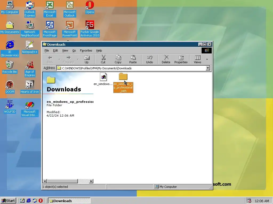Image resolution: width=273 pixels, height=204 pixels.
Task: Select Opera desktop shortcut
Action: coord(90,7)
